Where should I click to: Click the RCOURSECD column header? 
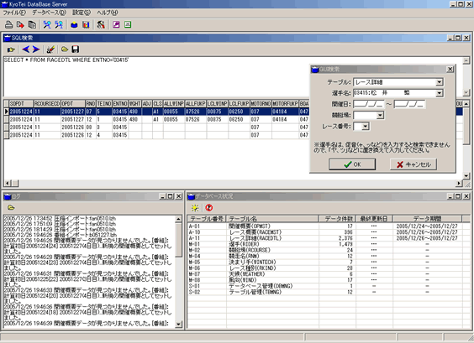pyautogui.click(x=47, y=104)
